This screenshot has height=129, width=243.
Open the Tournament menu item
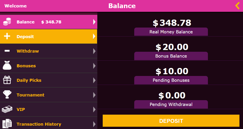tap(31, 95)
